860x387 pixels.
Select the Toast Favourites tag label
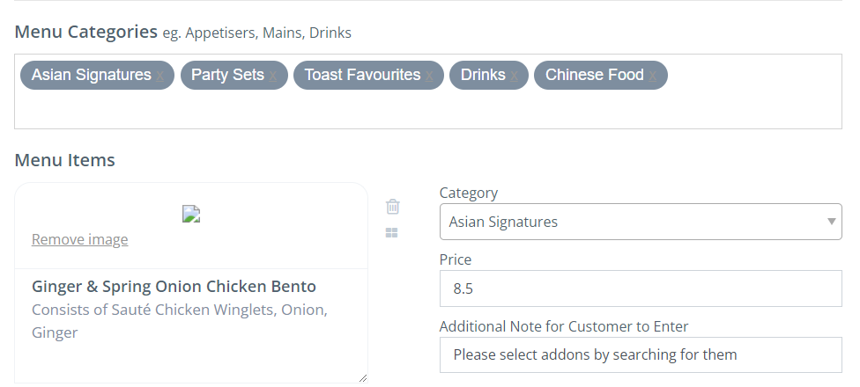[x=362, y=76]
